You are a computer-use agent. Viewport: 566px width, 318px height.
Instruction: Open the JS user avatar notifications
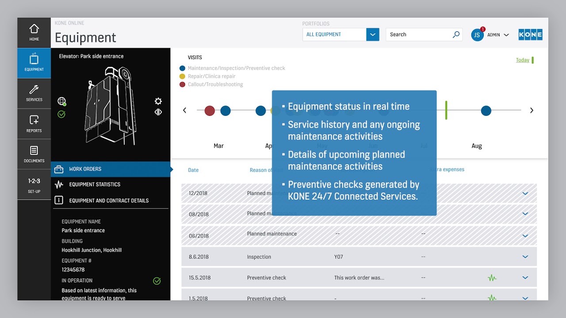[x=478, y=35]
